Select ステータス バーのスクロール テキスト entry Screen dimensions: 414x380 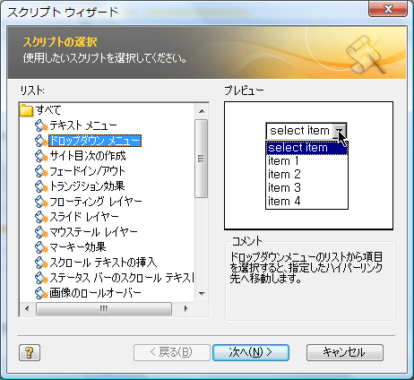(x=122, y=278)
